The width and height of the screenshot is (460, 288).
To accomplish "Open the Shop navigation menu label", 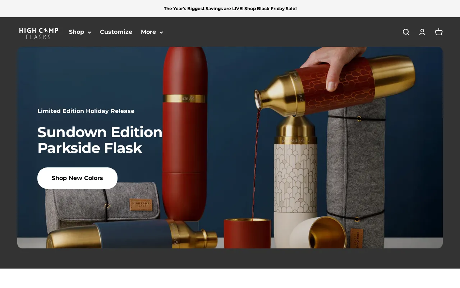I will (76, 32).
